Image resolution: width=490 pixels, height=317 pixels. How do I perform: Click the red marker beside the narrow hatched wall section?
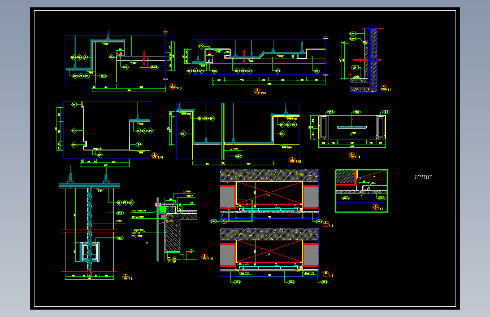pos(384,89)
